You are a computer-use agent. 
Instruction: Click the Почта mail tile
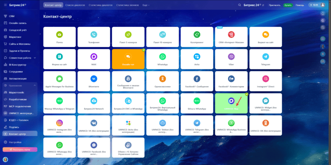coord(59,37)
